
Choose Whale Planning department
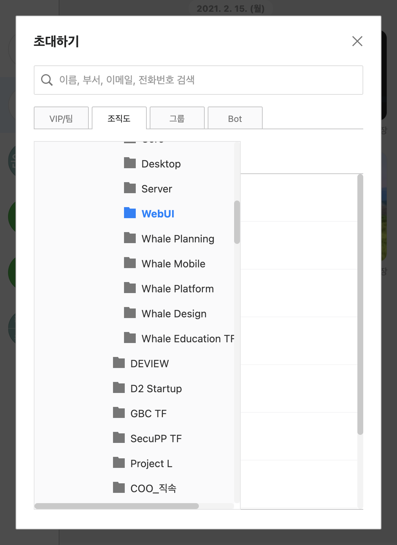pyautogui.click(x=178, y=239)
